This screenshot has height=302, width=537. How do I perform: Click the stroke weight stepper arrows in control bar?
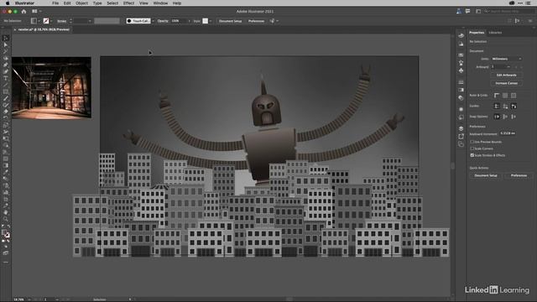70,21
